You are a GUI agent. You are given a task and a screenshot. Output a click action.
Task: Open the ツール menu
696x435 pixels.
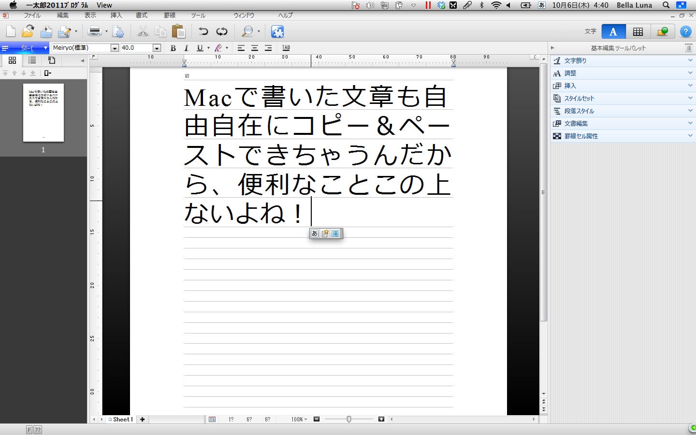198,15
